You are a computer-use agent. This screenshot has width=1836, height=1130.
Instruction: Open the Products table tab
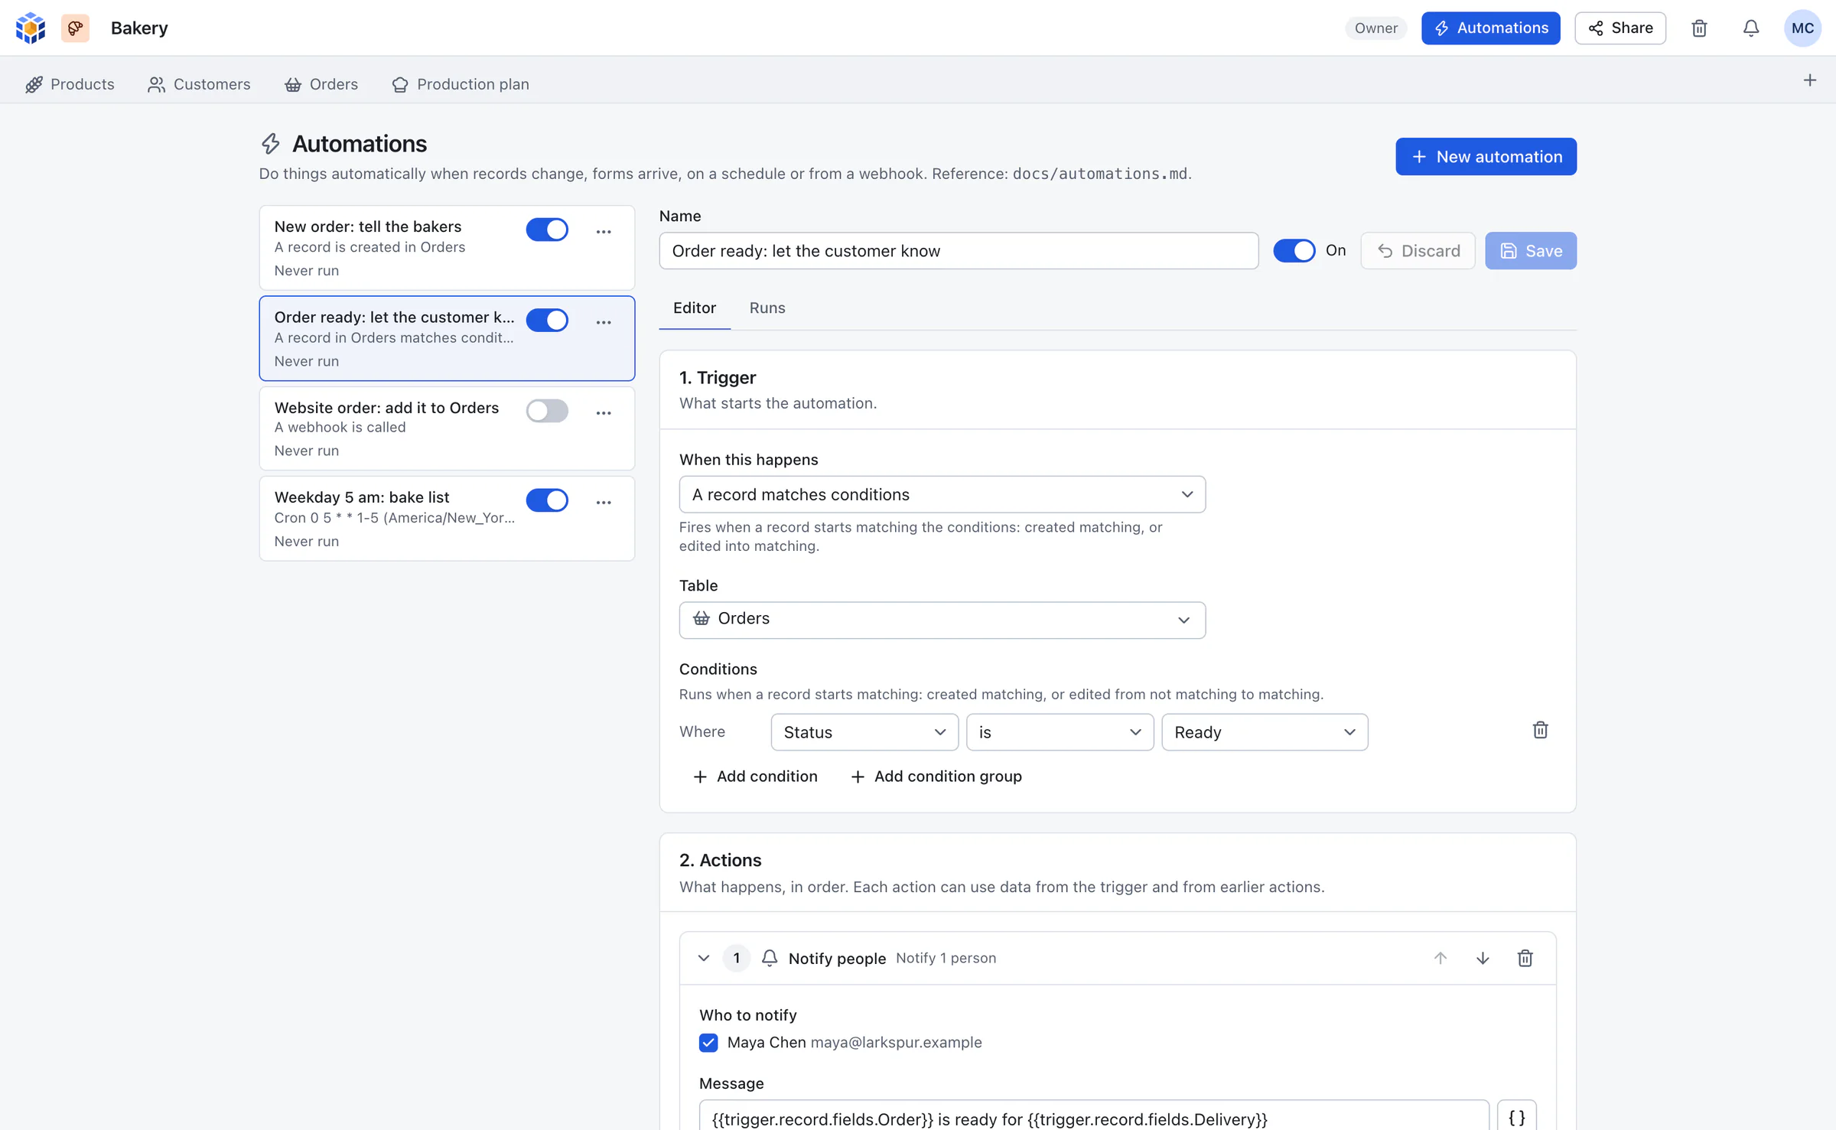(70, 84)
